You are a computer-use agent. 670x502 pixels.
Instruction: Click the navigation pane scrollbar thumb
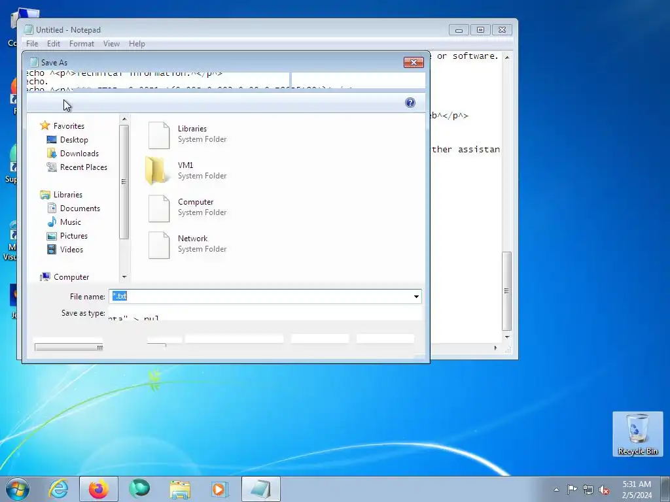click(124, 182)
